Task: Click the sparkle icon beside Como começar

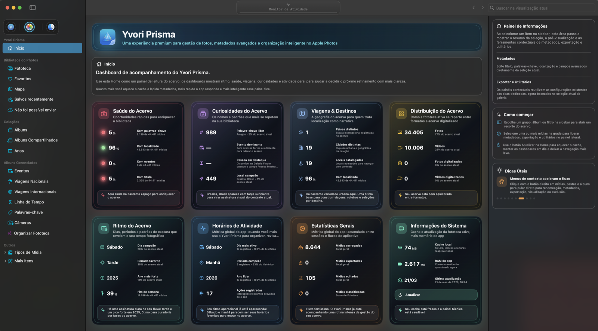Action: (499, 115)
